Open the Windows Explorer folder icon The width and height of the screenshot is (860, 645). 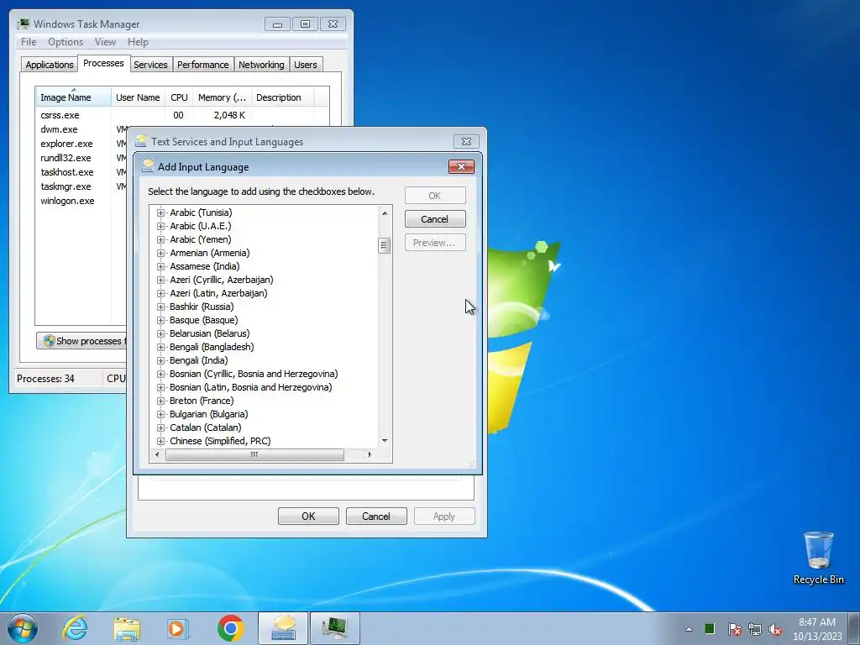click(127, 628)
